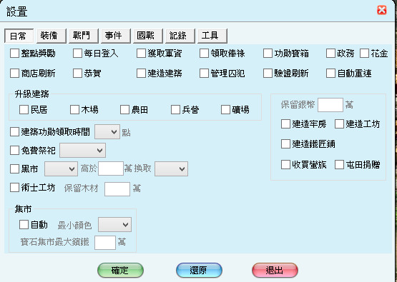The width and height of the screenshot is (397, 282).
Task: Open the first 黑市 resource dropdown
Action: (x=61, y=168)
